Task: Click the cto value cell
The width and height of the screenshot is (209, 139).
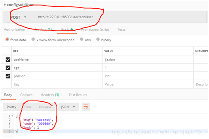Action: click(x=148, y=76)
